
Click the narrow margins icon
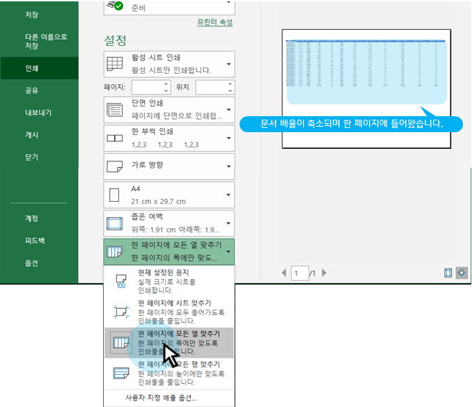[115, 223]
